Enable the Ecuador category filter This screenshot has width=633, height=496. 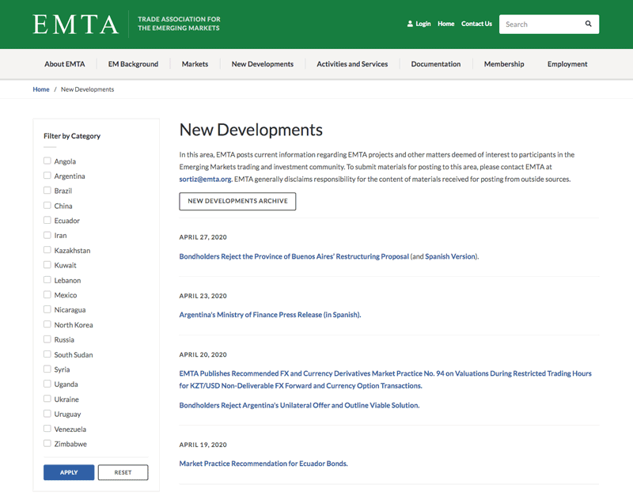(x=47, y=220)
